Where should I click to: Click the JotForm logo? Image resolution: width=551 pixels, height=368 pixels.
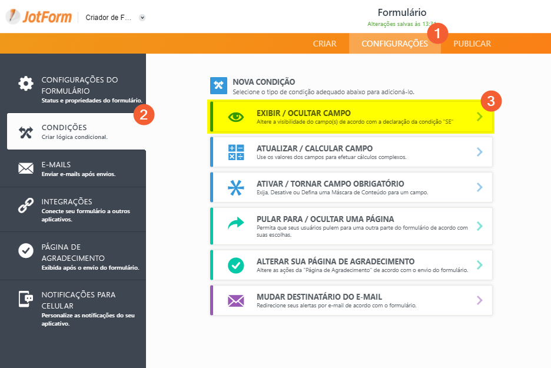point(38,16)
